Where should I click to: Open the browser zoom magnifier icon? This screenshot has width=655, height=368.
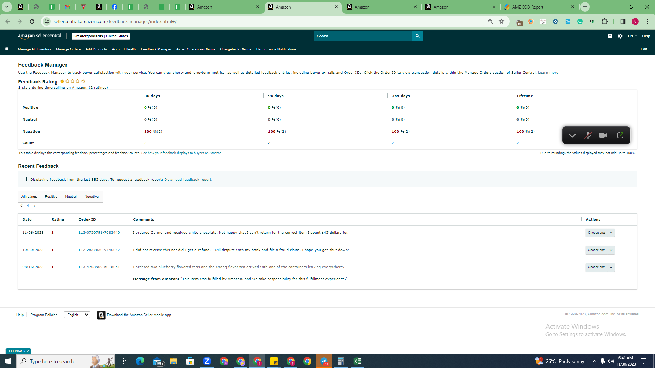[x=491, y=21]
